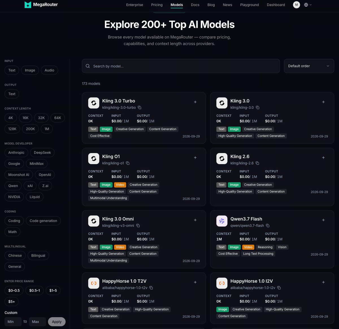Copy the kling/kling-2.6 model ID
The width and height of the screenshot is (339, 329).
(257, 163)
